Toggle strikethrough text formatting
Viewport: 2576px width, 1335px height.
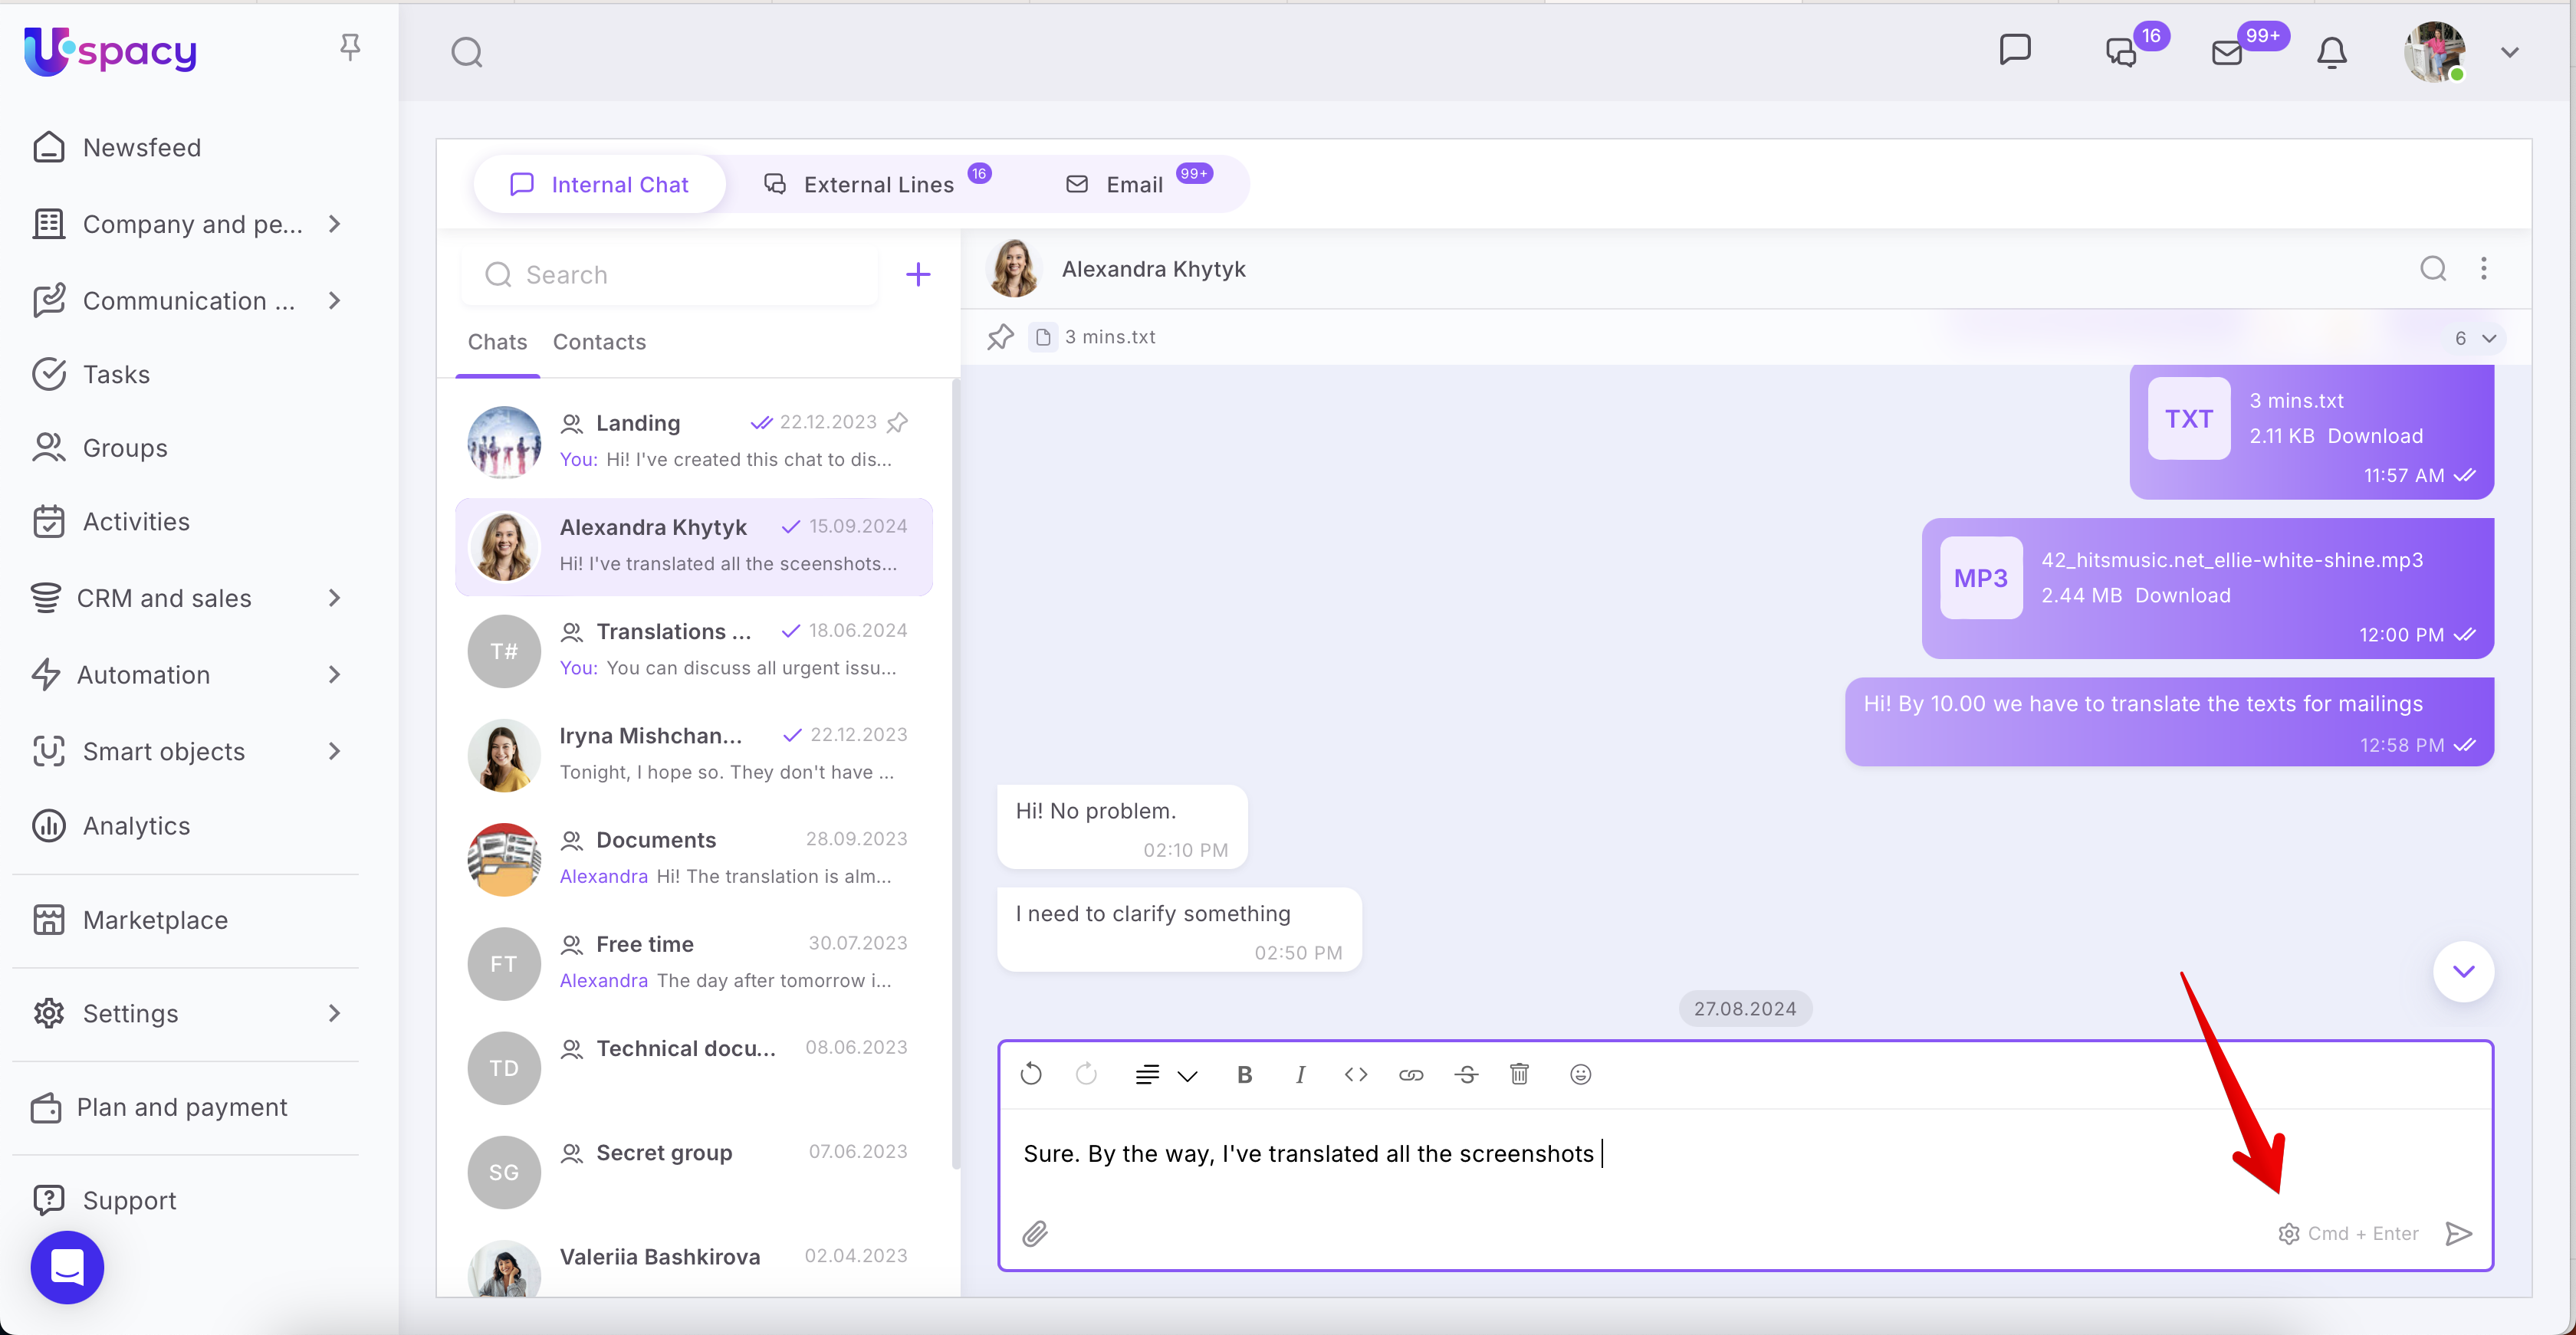1466,1074
